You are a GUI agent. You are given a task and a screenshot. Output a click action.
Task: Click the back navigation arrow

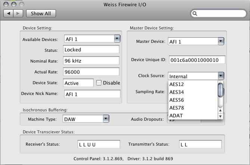pos(9,13)
